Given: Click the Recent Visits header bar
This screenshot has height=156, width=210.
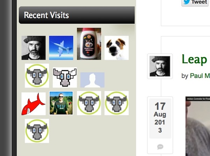Looking at the screenshot, I should 77,15.
